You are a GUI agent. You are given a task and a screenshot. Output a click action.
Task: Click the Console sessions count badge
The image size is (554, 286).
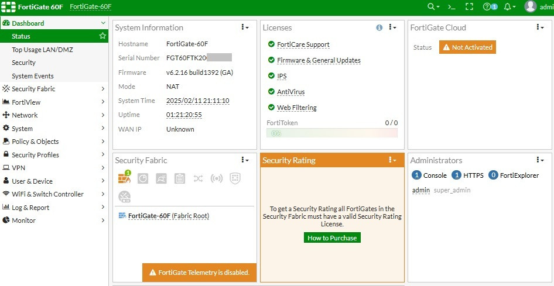click(x=417, y=175)
